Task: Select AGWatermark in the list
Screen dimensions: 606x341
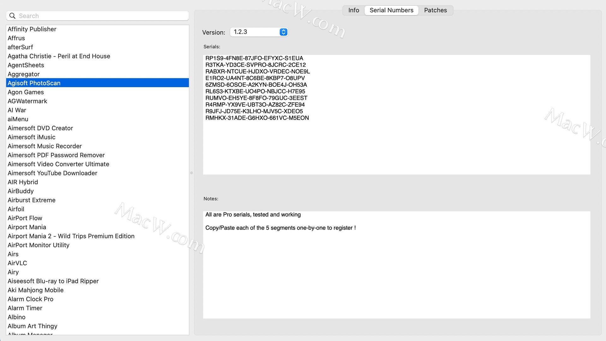Action: coord(98,101)
